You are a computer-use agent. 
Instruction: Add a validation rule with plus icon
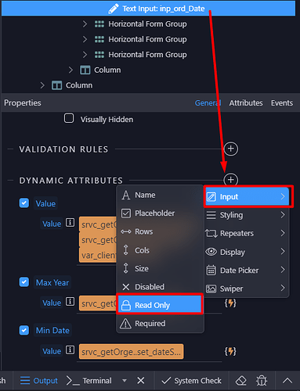coord(231,149)
